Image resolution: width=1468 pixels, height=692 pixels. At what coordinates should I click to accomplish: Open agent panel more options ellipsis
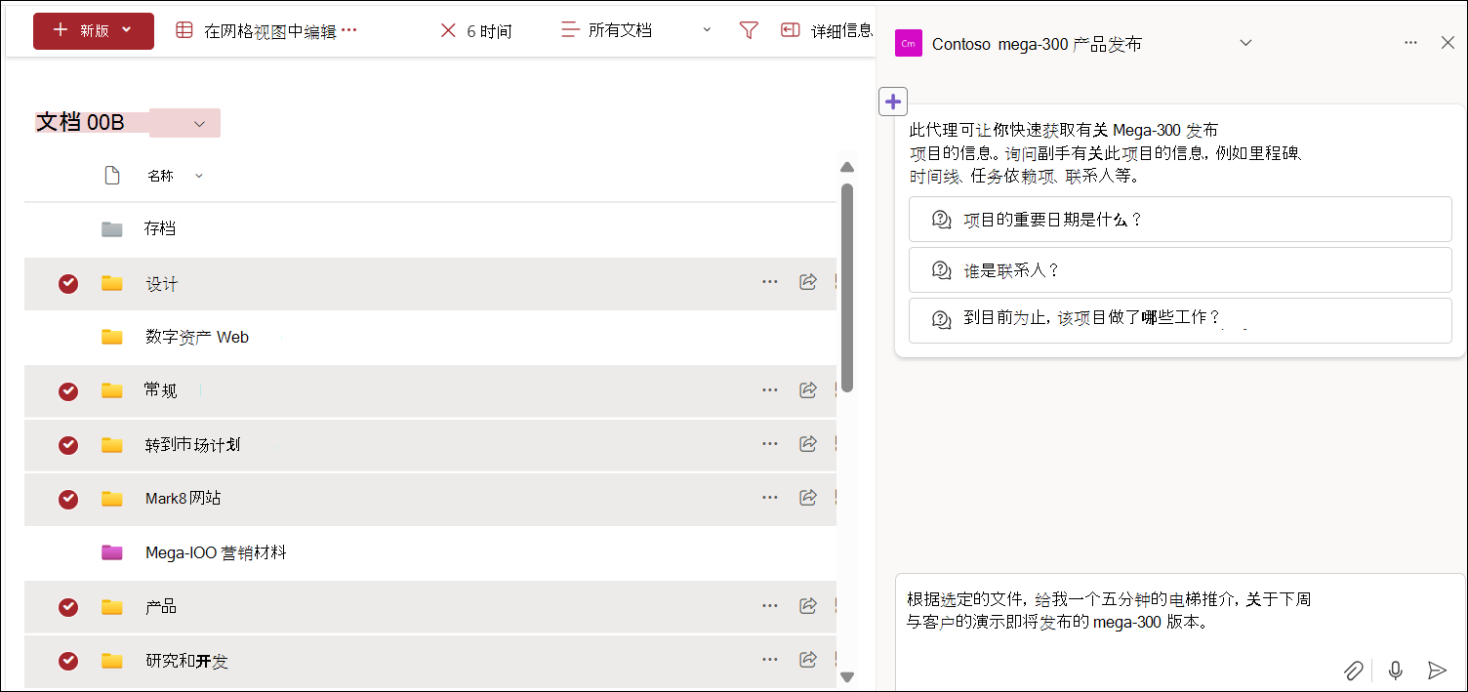1410,43
